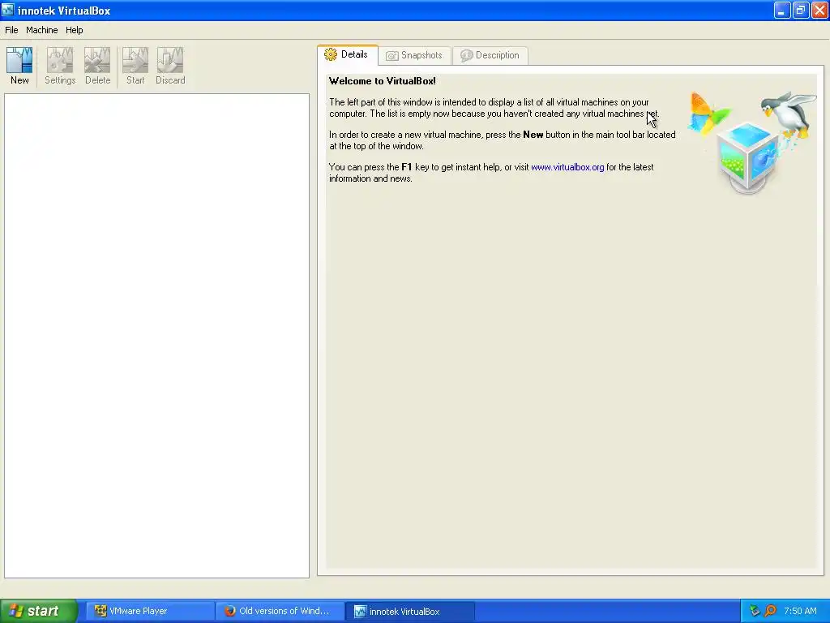Click the orange magnifier tray icon

pos(770,611)
